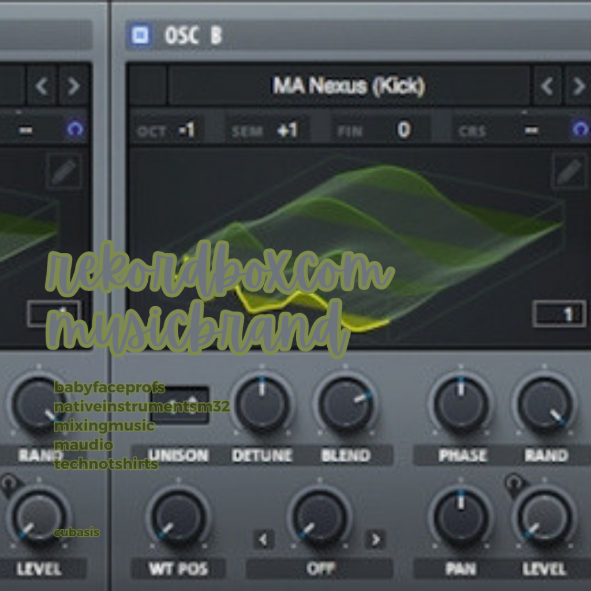This screenshot has width=591, height=591.
Task: Click the OSC A 3D waveform display
Action: 44,247
